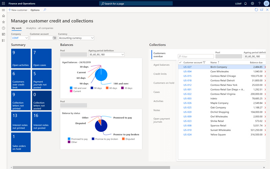Switch to My work tab
The width and height of the screenshot is (270, 169).
coord(17,28)
